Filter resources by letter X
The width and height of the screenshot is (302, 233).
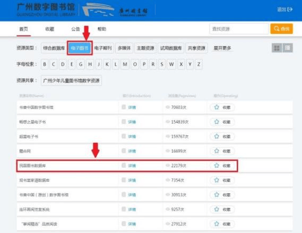[181, 64]
